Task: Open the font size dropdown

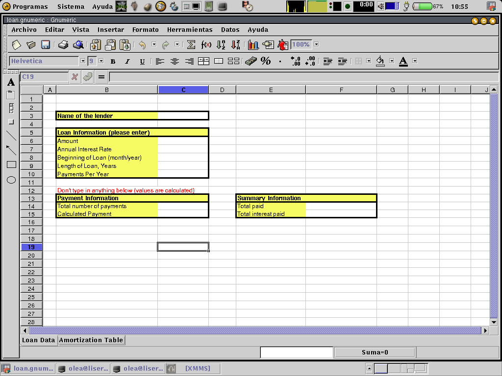Action: 101,61
